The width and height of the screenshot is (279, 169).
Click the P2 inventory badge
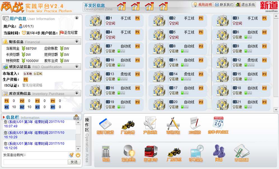(x=22, y=101)
